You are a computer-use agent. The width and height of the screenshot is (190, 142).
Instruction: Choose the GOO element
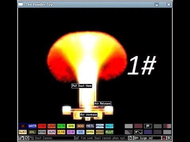click(80, 126)
